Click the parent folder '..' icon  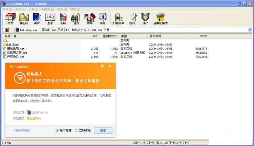5,41
